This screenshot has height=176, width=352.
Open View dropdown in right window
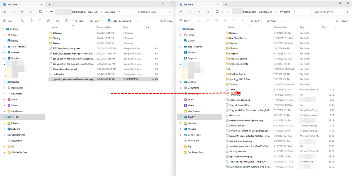pos(273,21)
